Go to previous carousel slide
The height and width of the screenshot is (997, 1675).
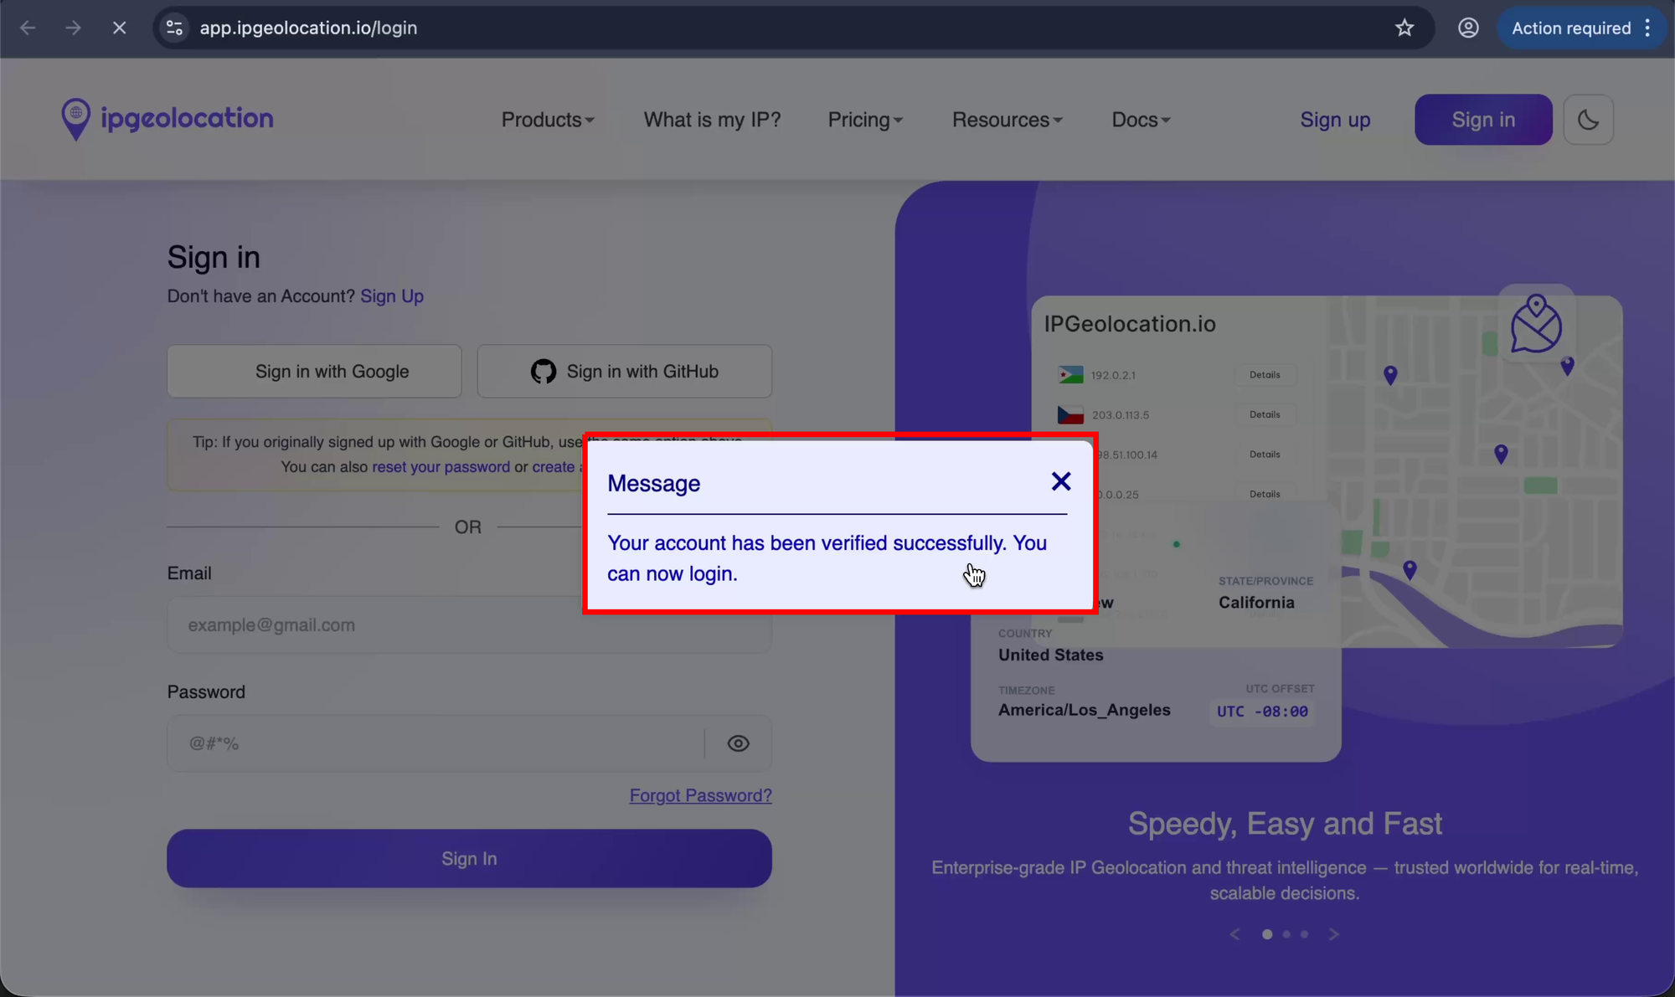[1234, 934]
